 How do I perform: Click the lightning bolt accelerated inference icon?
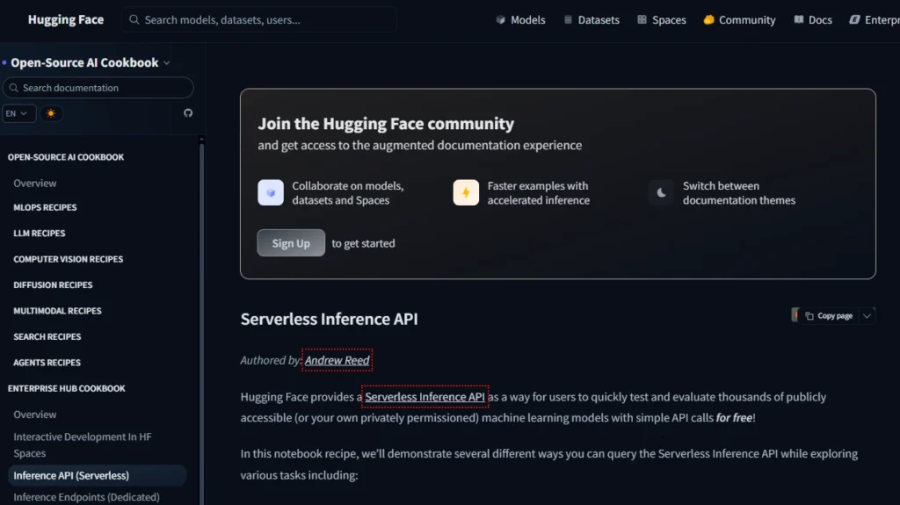(466, 192)
